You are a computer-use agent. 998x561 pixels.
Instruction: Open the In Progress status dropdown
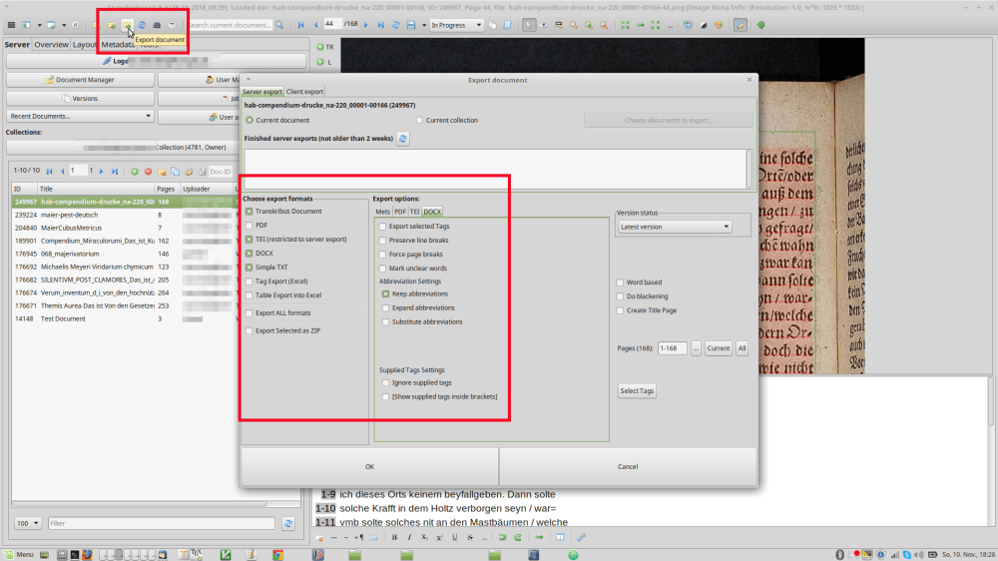coord(456,24)
